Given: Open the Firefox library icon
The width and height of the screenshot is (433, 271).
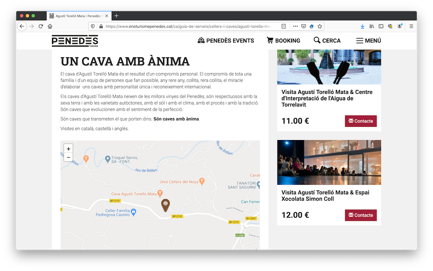Looking at the screenshot, I should [372, 26].
